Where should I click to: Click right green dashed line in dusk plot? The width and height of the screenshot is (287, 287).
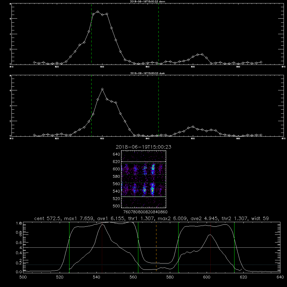tap(158, 106)
